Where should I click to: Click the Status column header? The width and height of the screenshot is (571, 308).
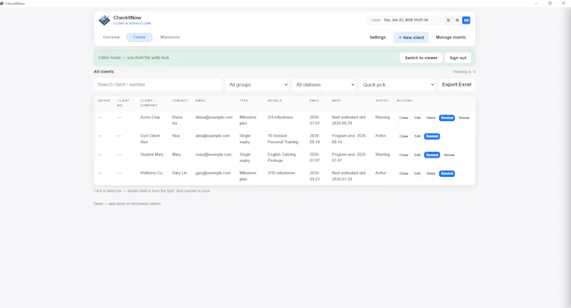point(382,101)
